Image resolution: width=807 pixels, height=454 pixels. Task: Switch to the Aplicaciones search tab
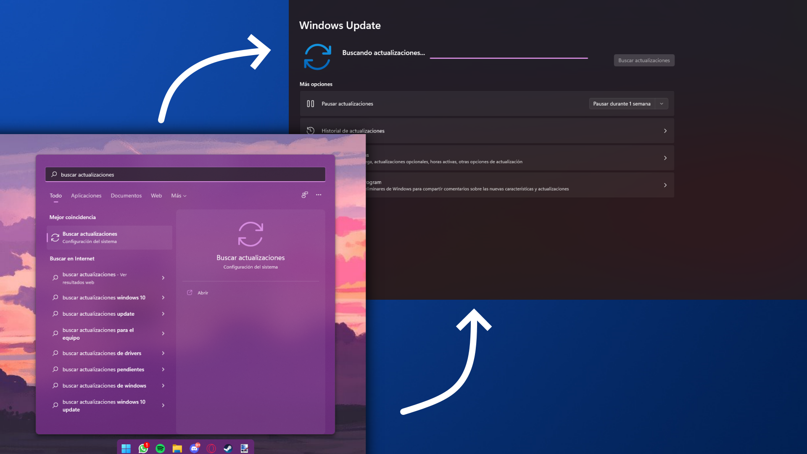click(86, 195)
